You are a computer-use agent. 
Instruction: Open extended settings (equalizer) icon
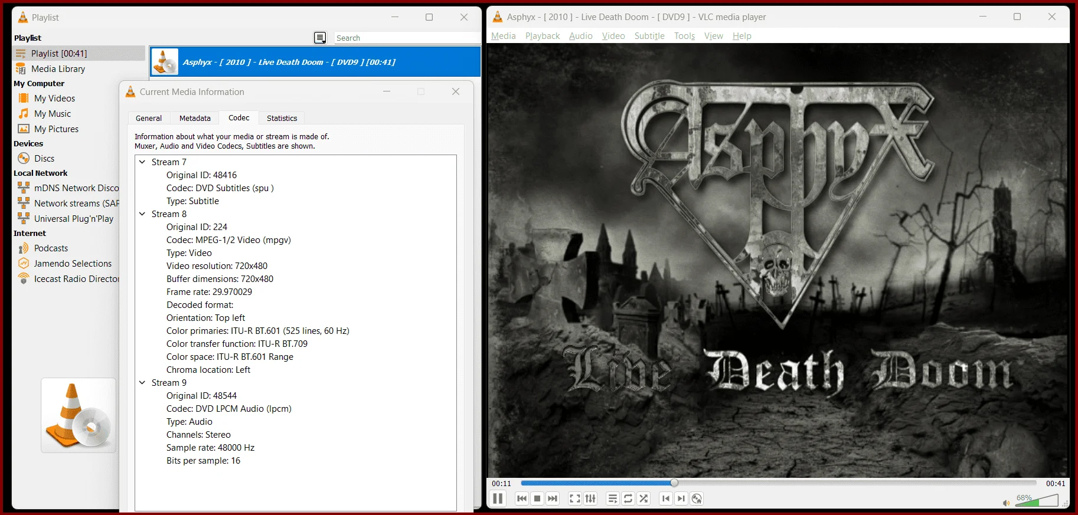tap(590, 498)
